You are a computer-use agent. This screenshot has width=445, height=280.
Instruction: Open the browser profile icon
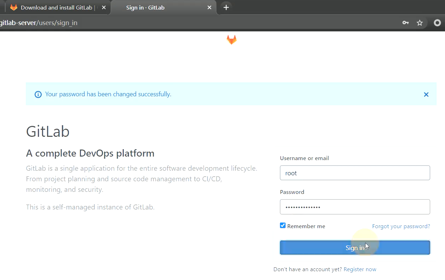point(437,23)
